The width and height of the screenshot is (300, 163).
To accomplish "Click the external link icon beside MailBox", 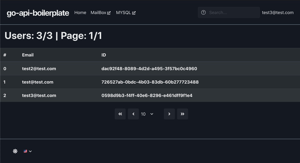I will pos(109,13).
